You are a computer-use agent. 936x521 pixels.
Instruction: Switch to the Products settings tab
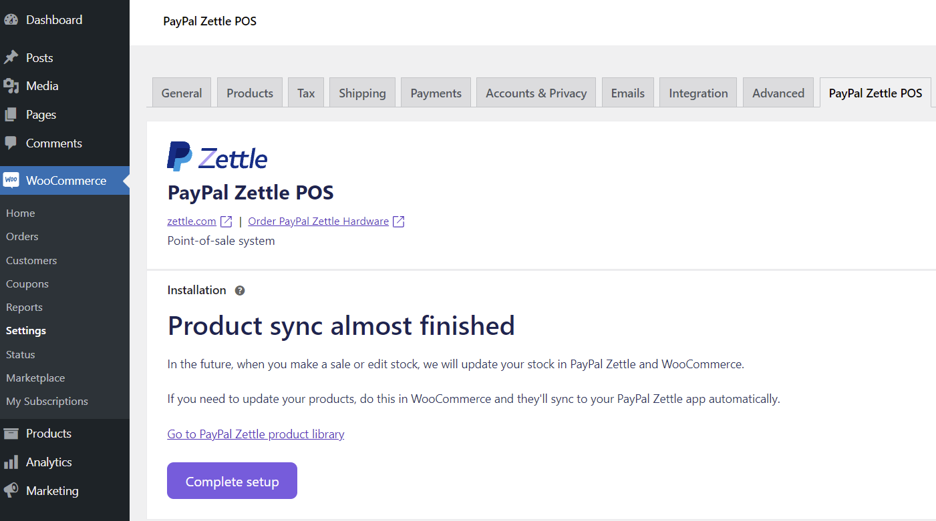(x=250, y=93)
